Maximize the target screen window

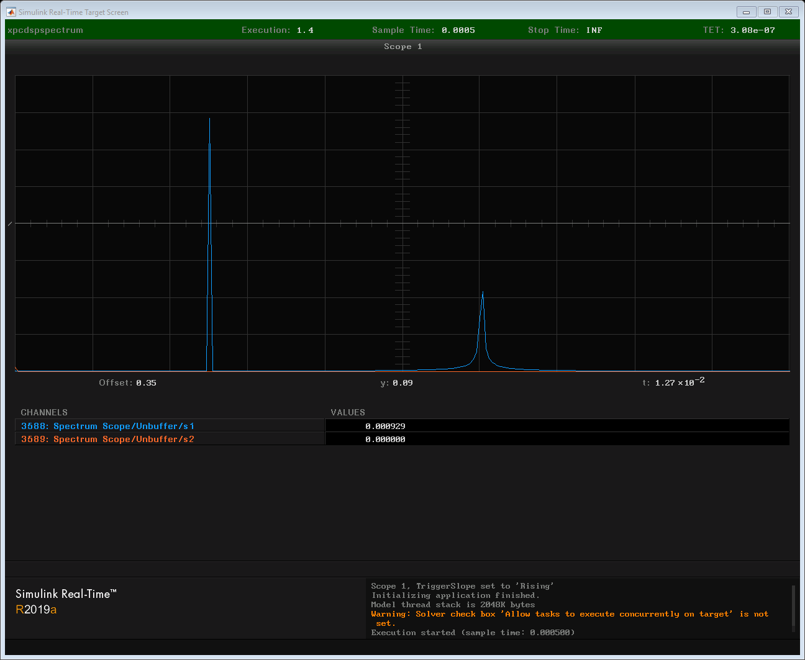click(x=767, y=12)
